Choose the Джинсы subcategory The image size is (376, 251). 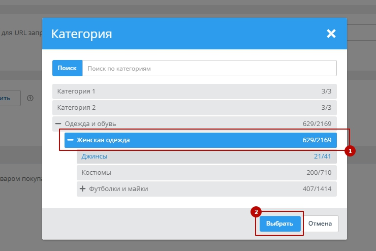click(95, 156)
